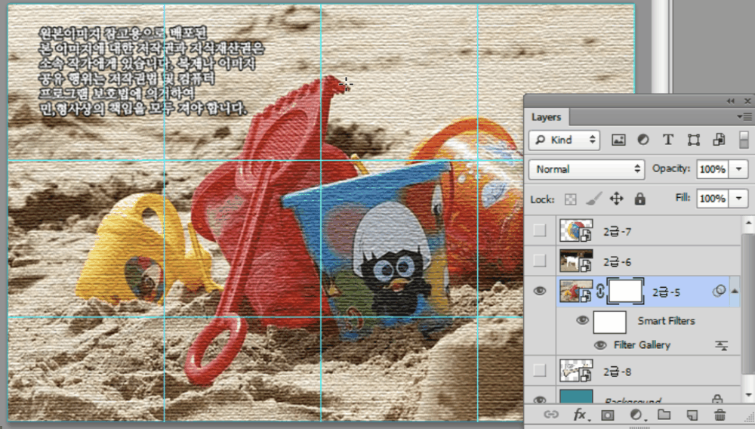Click mask link chain on layer 2급-5
Viewport: 755px width, 429px height.
tap(600, 292)
